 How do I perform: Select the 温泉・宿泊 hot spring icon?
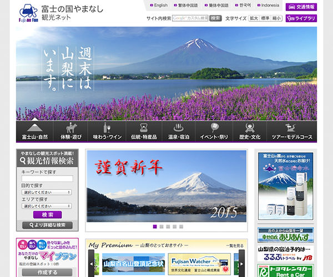tap(178, 128)
